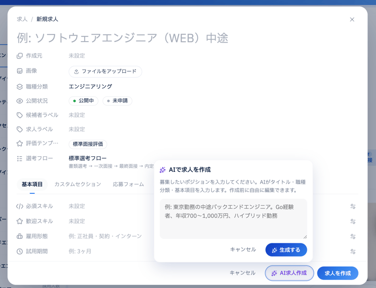Click the job title input placeholder
Image resolution: width=376 pixels, height=288 pixels.
coord(122,38)
